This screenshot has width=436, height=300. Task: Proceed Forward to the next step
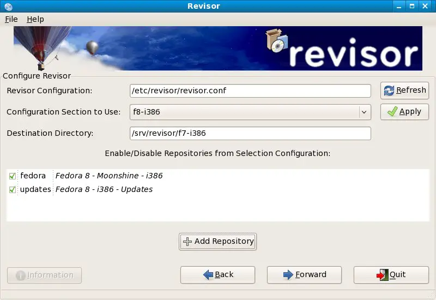tap(304, 275)
